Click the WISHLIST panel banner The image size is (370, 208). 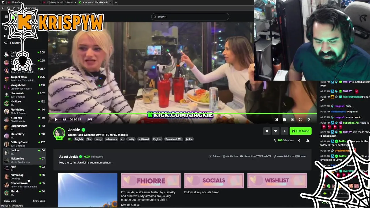277,181
